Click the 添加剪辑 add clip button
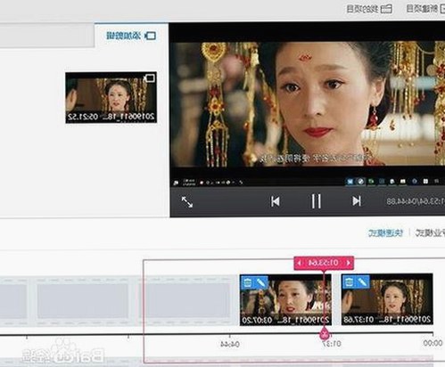The height and width of the screenshot is (367, 445). [x=131, y=36]
